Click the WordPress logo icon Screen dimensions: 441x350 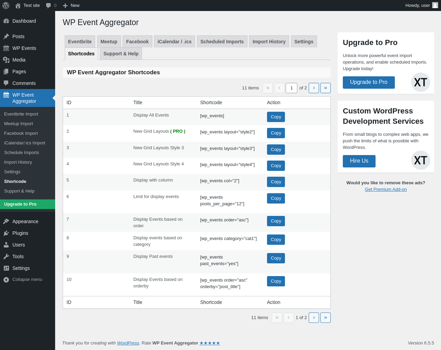point(6,6)
